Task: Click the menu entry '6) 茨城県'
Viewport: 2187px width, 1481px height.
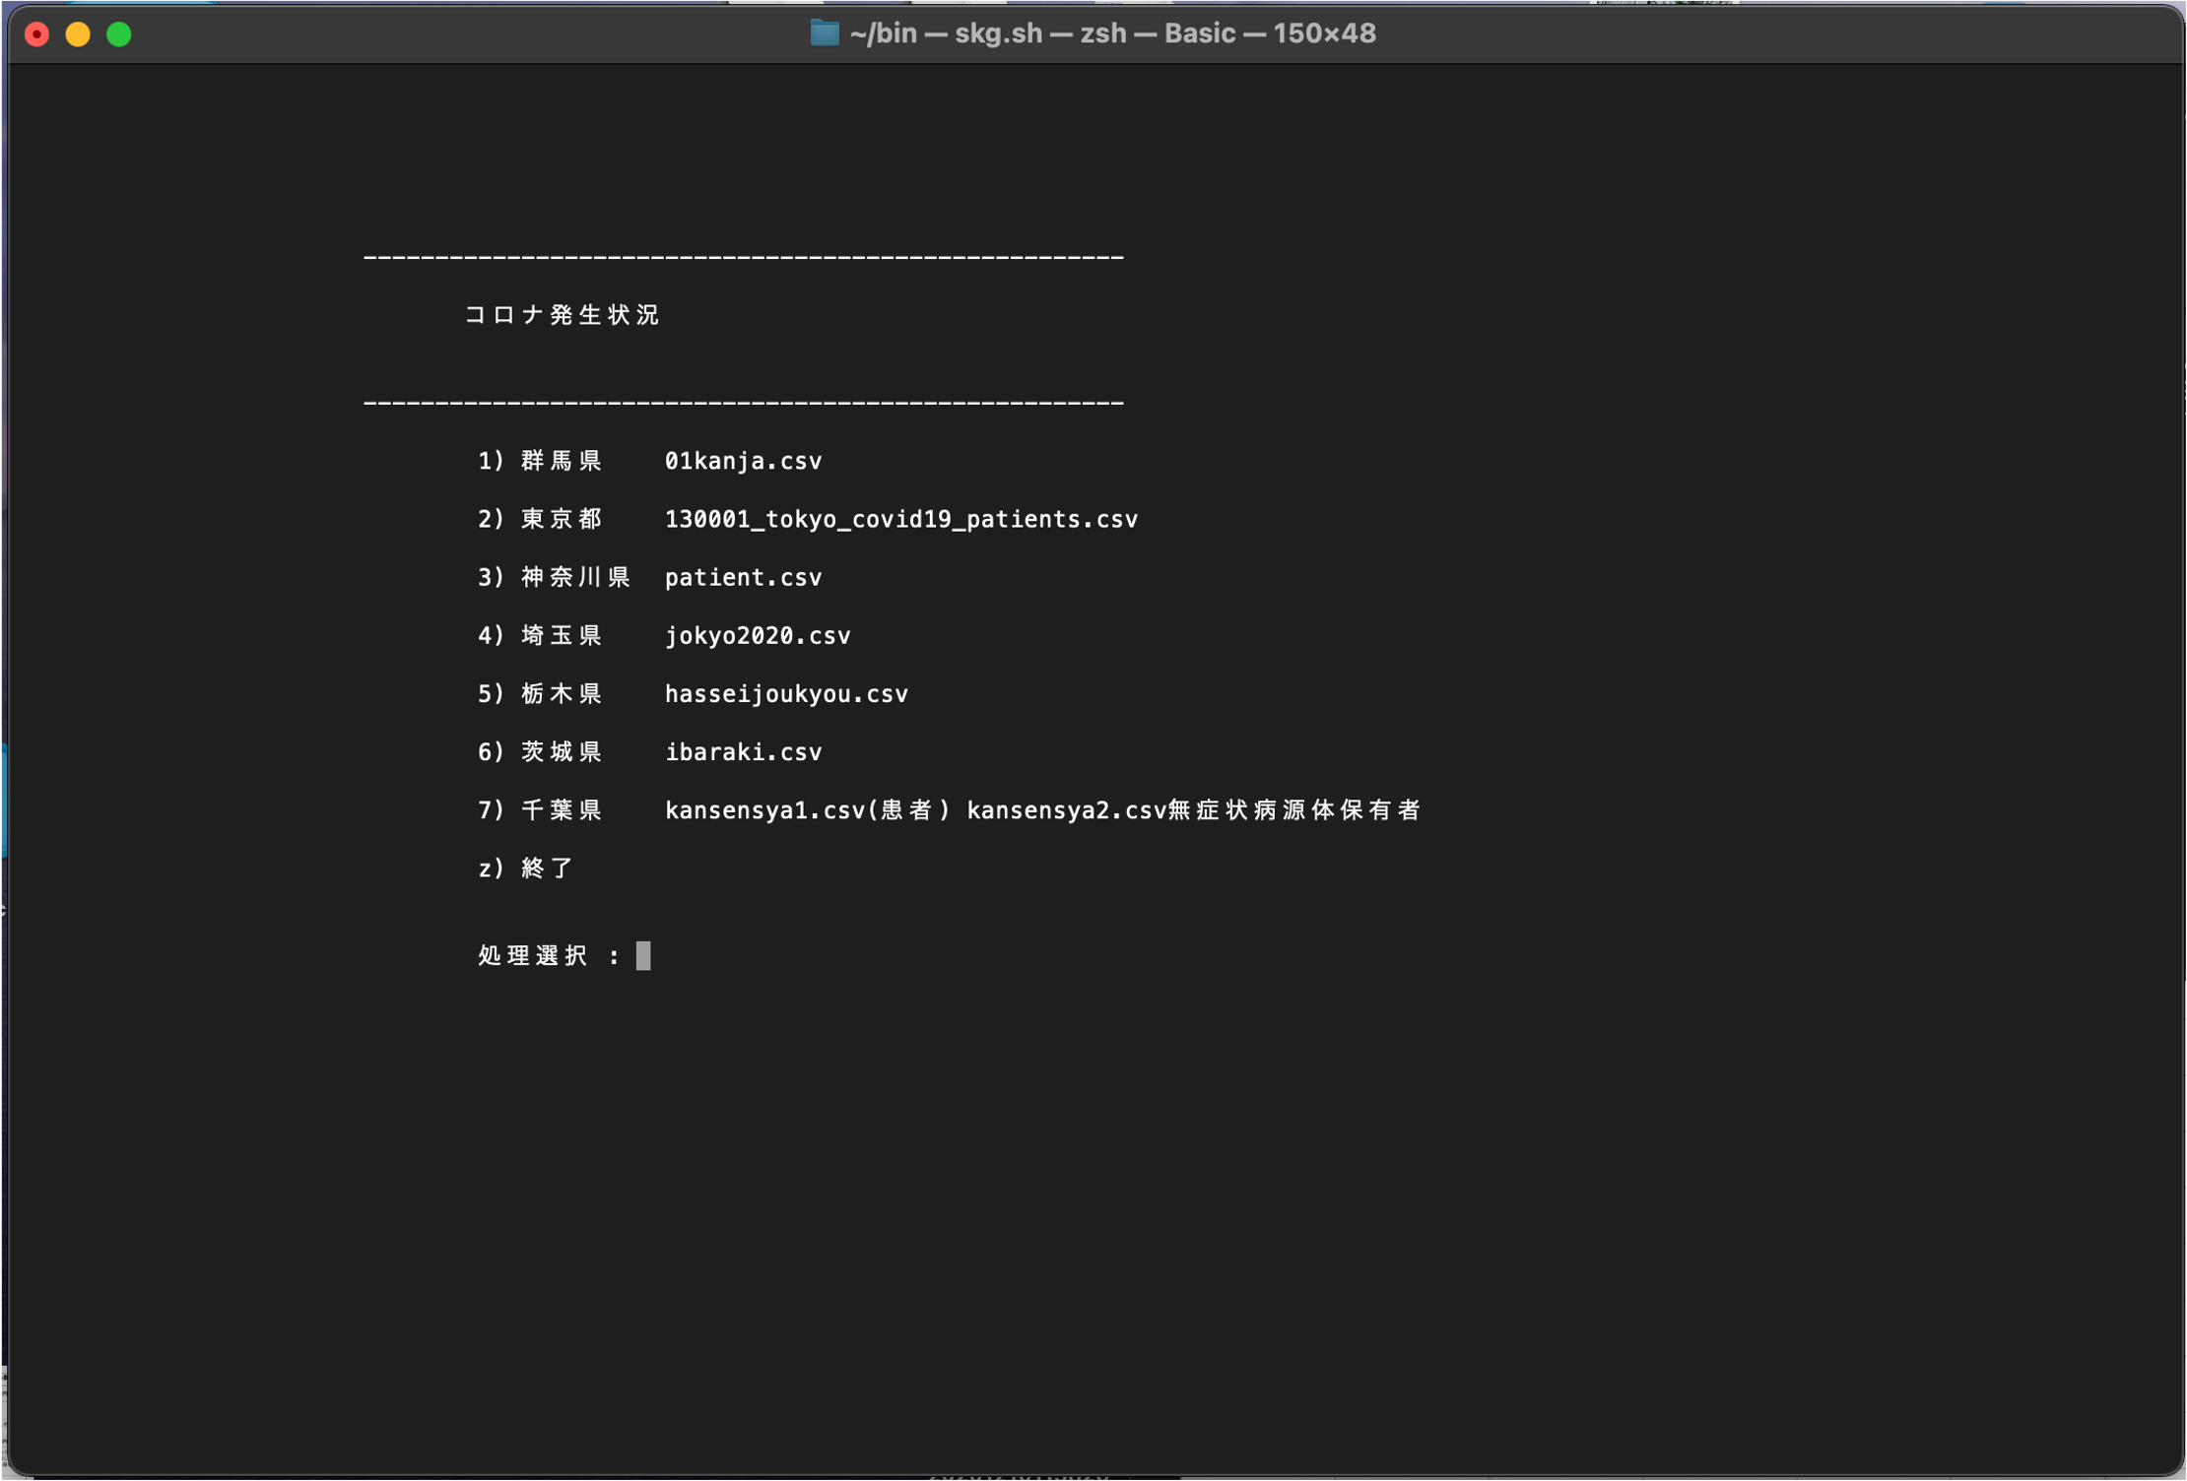Action: pyautogui.click(x=540, y=751)
